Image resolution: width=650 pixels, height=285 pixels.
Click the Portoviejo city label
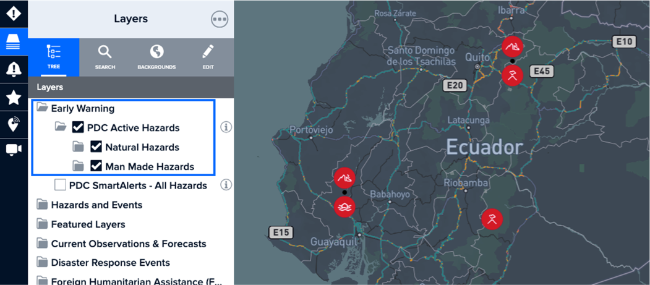coord(311,130)
